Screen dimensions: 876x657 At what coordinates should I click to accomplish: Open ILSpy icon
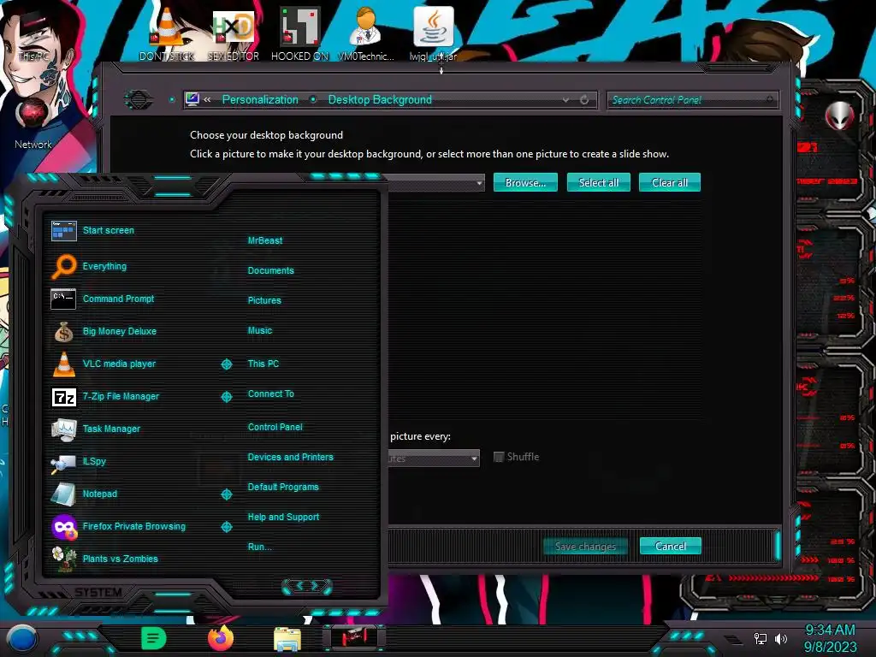[x=63, y=463]
